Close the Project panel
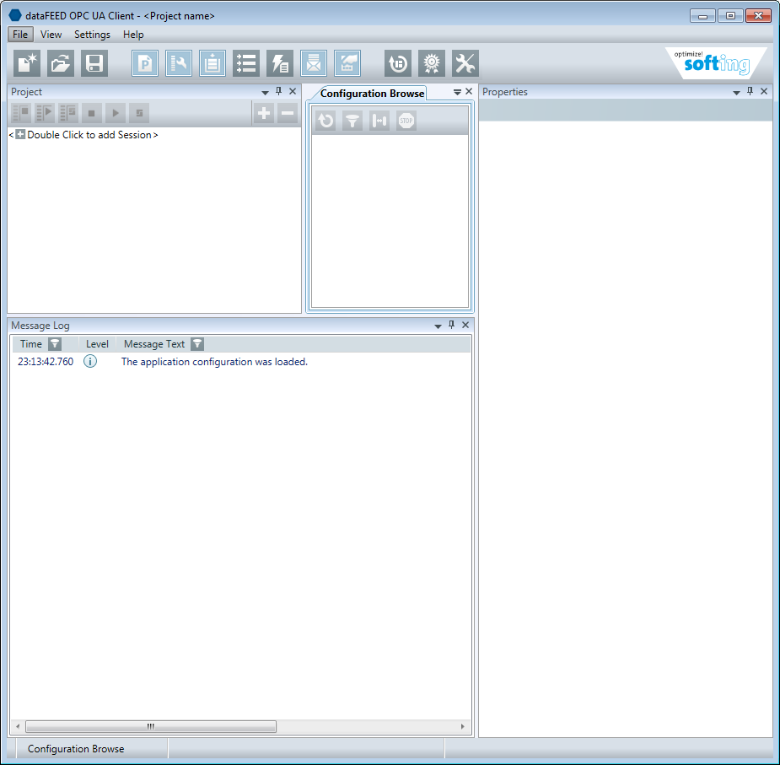The height and width of the screenshot is (765, 780). point(293,91)
